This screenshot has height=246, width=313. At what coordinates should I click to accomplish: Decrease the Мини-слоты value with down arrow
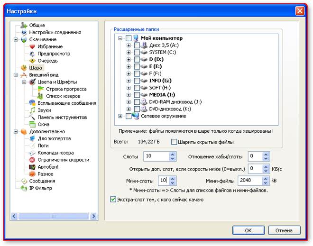coord(173,183)
